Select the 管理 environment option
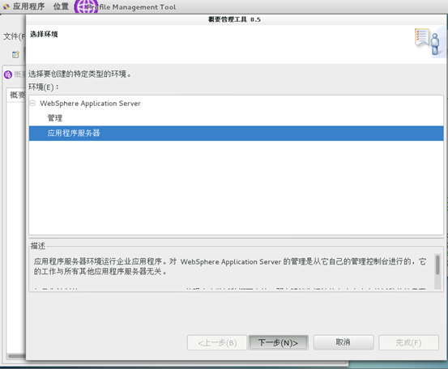 (55, 118)
